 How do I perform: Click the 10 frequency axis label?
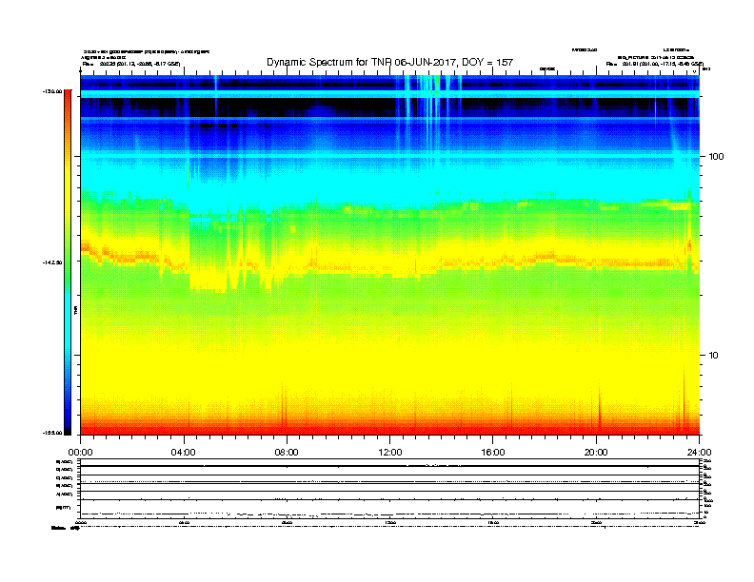point(713,356)
